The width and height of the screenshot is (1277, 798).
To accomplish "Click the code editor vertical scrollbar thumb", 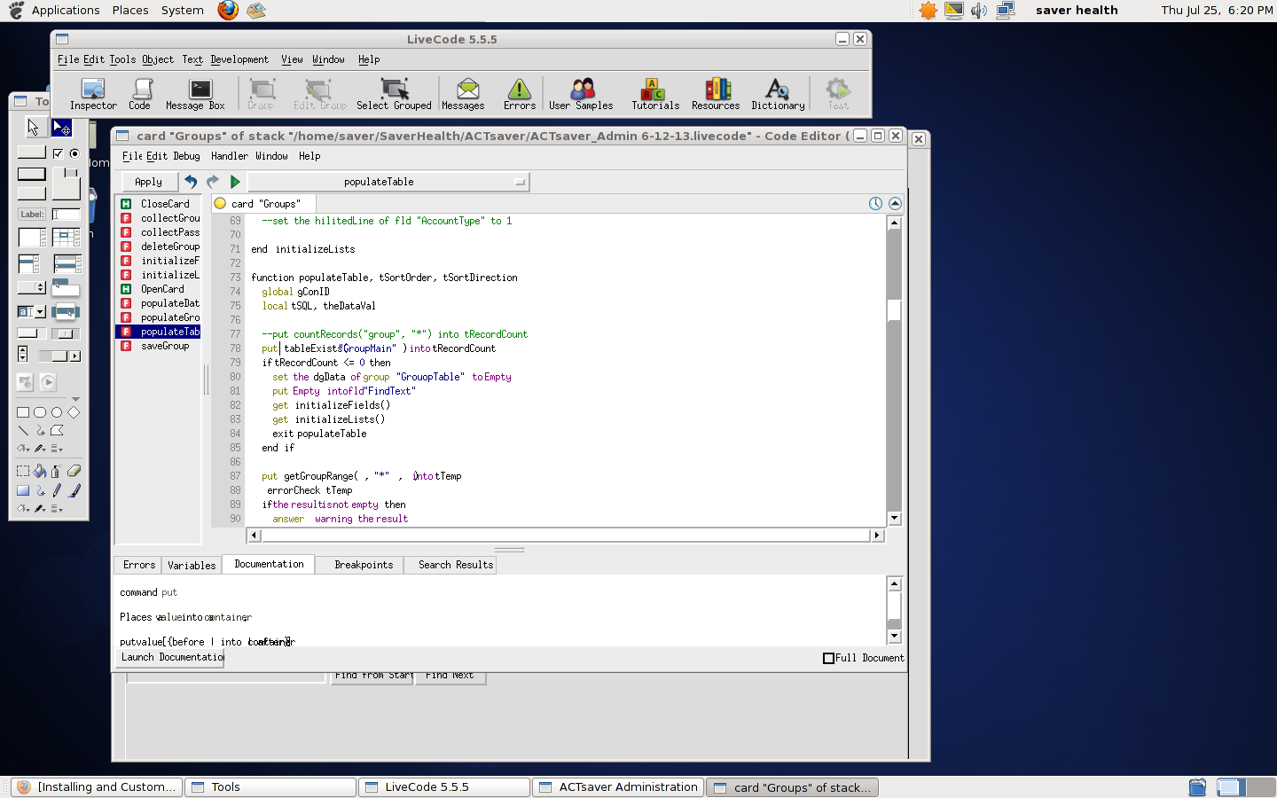I will pyautogui.click(x=894, y=310).
